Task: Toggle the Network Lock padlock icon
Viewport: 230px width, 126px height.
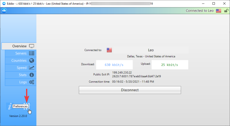Action: pos(226,11)
